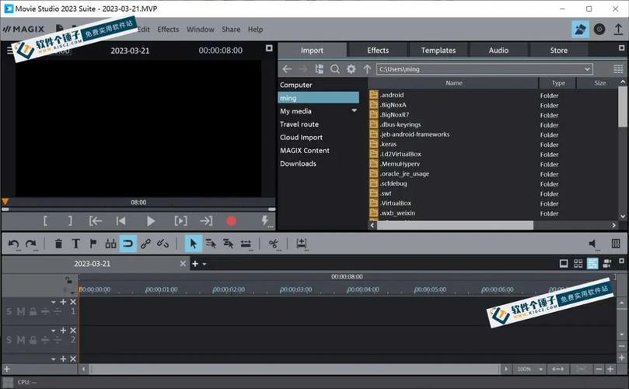This screenshot has width=629, height=389.
Task: Open the timeline zoom 100% dropdown
Action: 539,369
